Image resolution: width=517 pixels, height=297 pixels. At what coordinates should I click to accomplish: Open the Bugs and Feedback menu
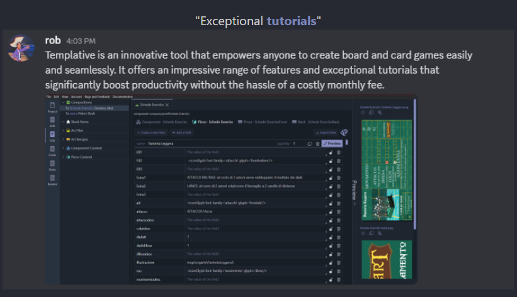97,96
